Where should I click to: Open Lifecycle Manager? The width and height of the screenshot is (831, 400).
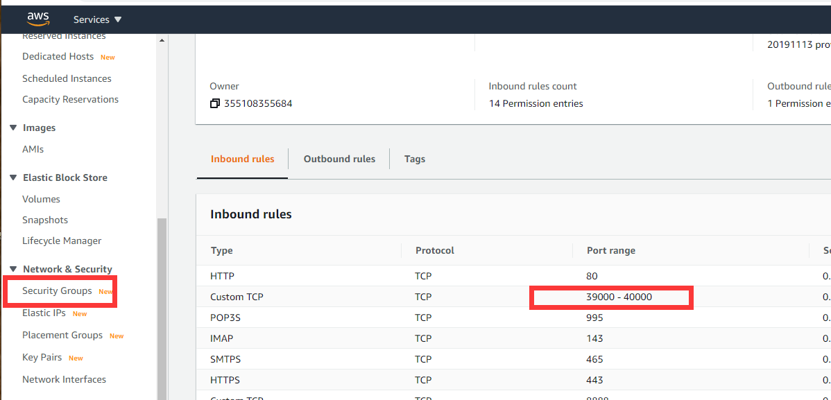click(x=62, y=241)
